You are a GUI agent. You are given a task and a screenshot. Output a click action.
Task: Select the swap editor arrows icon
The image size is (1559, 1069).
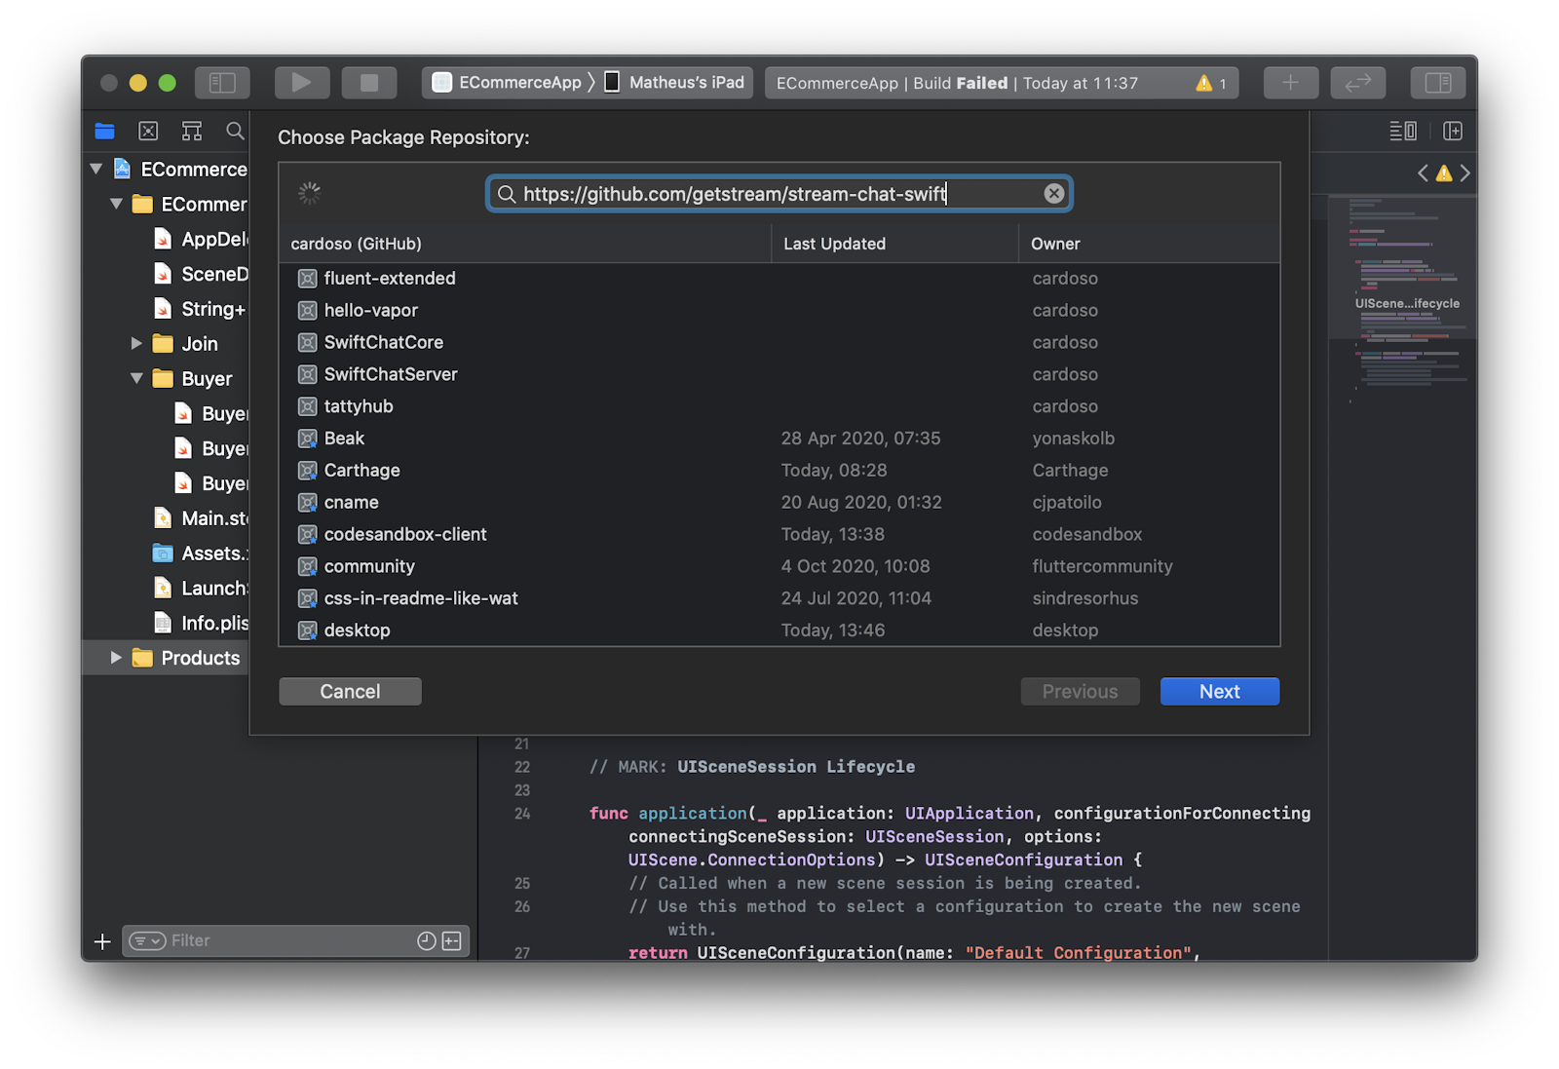[1357, 83]
